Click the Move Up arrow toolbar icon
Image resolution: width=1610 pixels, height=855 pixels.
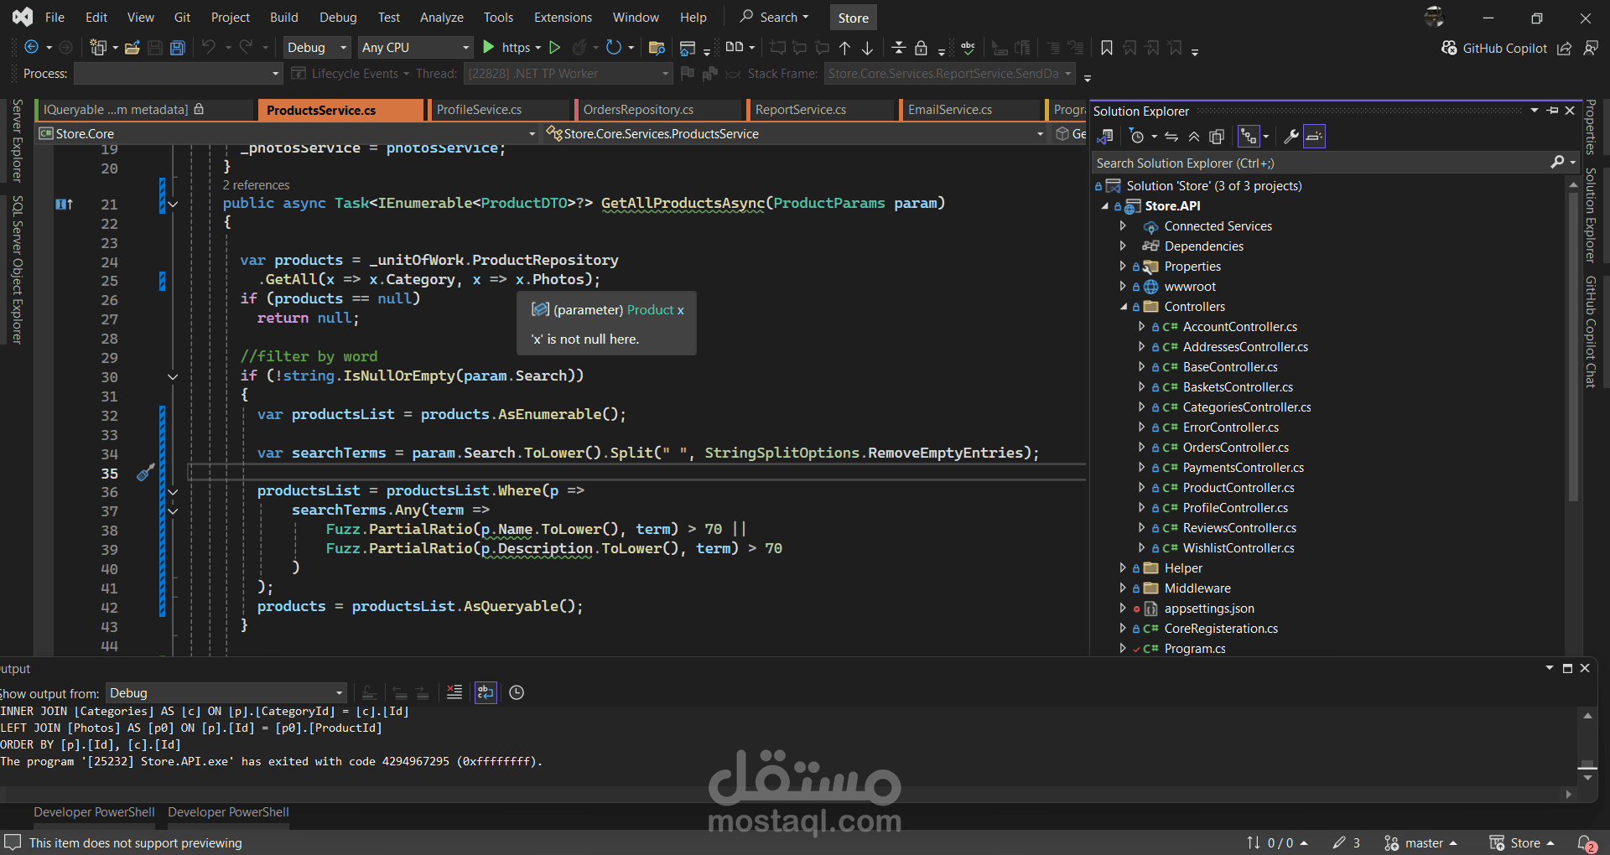tap(845, 48)
